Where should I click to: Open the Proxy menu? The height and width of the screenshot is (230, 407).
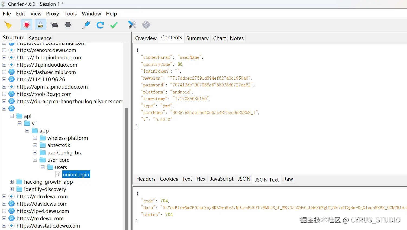[x=53, y=14]
